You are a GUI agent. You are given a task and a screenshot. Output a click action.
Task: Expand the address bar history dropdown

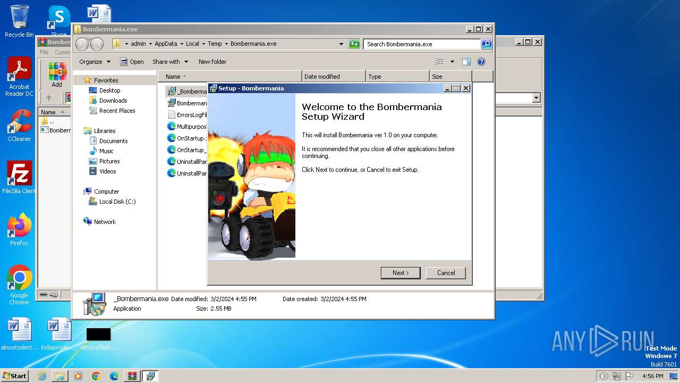coord(341,44)
